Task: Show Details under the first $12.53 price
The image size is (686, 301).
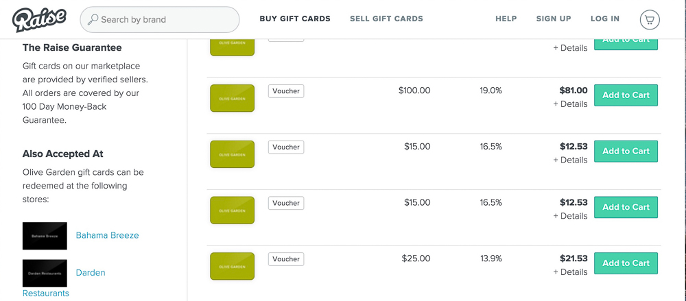Action: 570,160
